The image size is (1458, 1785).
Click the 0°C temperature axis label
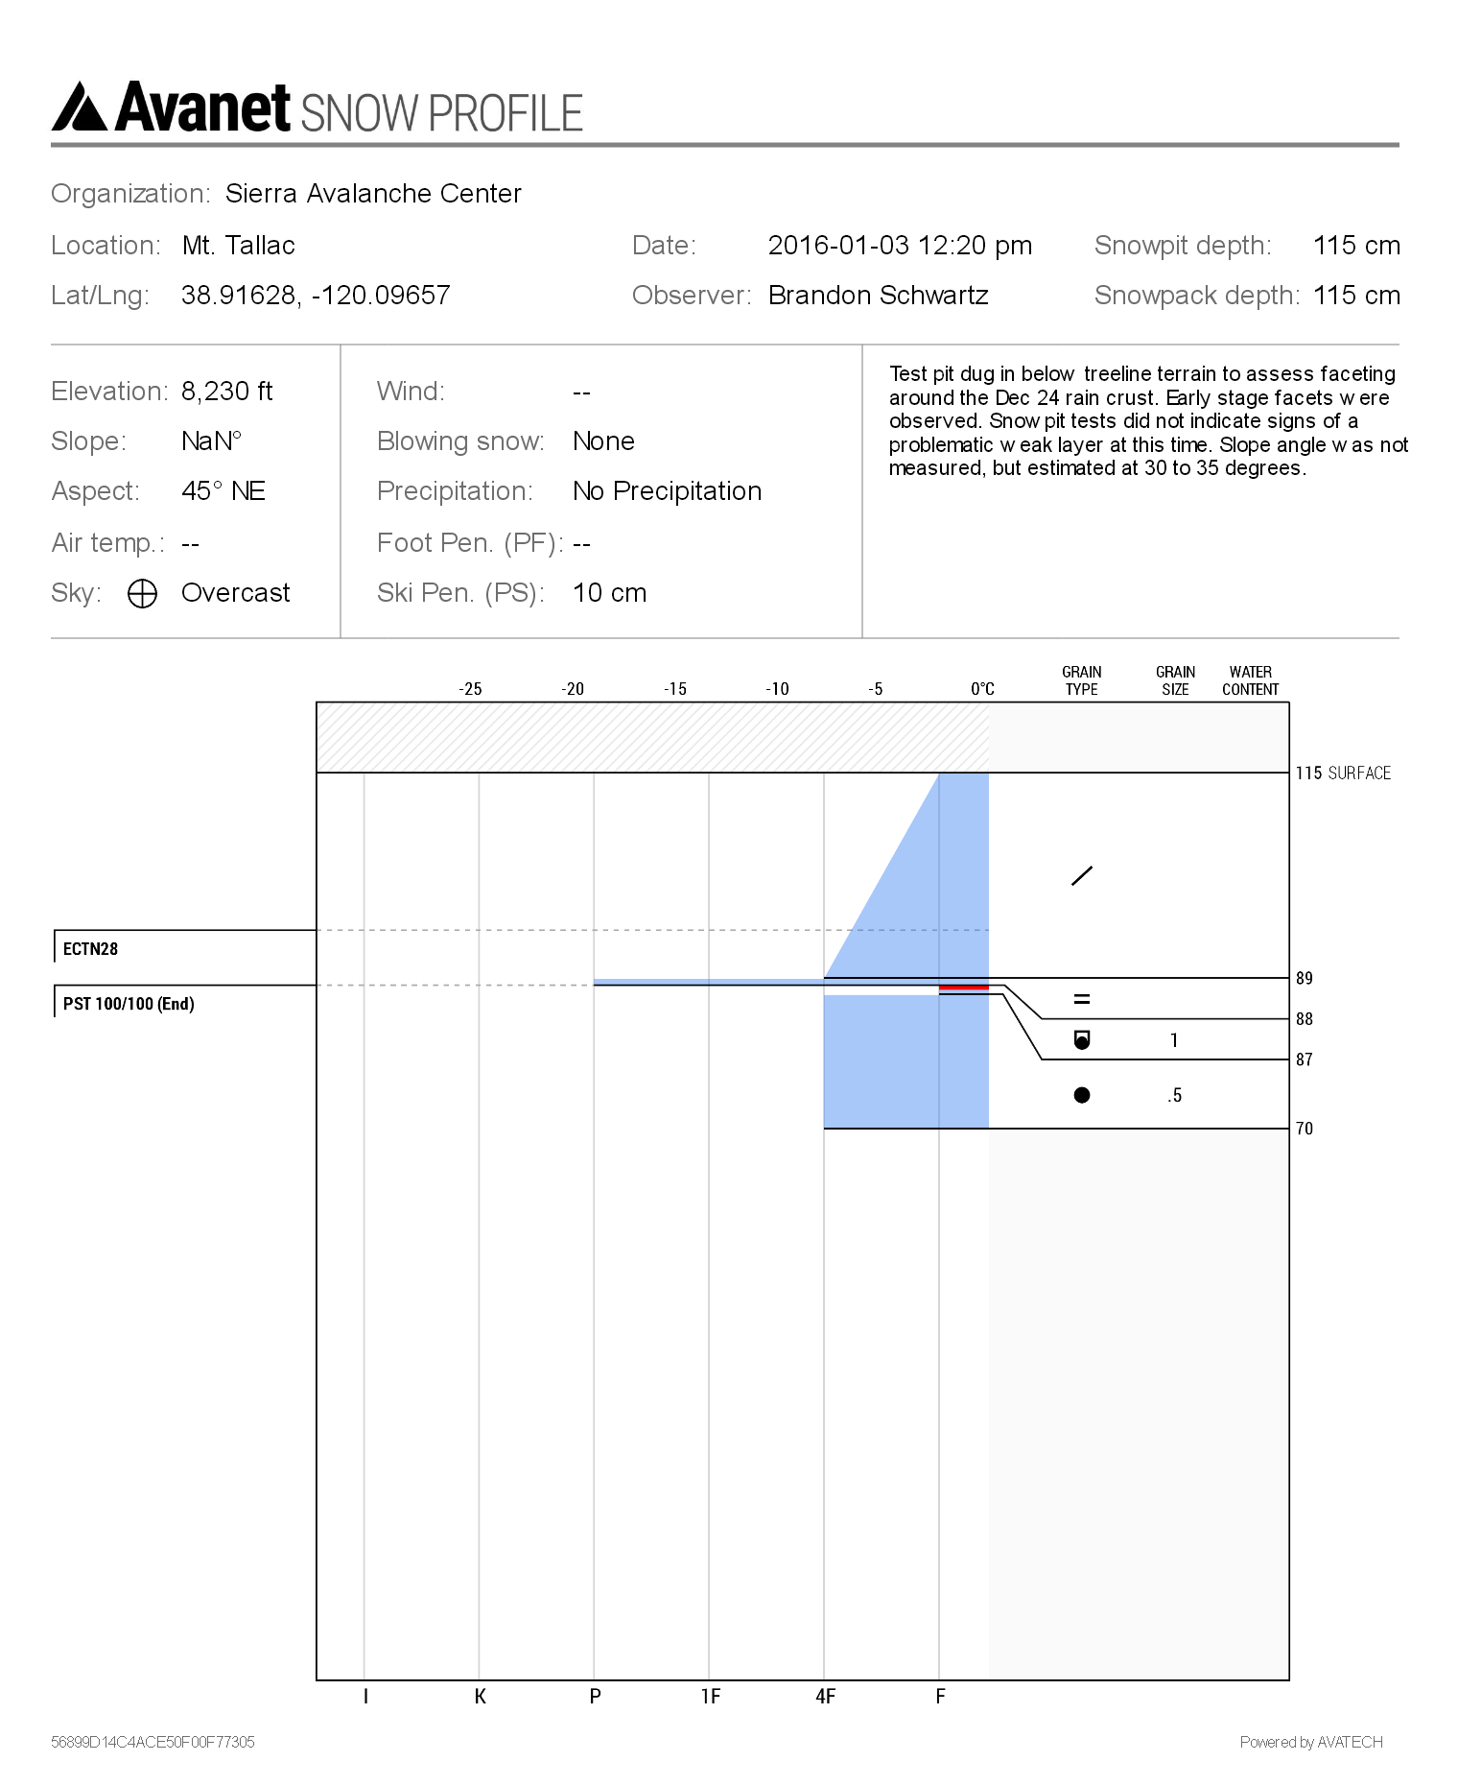tap(982, 689)
